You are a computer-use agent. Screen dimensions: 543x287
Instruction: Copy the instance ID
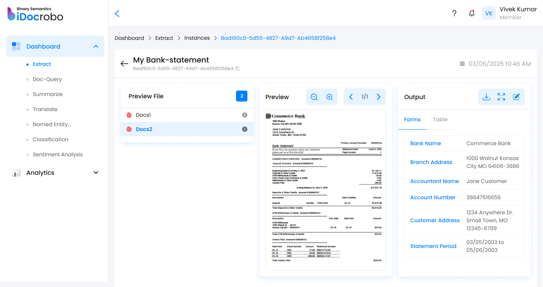[238, 69]
